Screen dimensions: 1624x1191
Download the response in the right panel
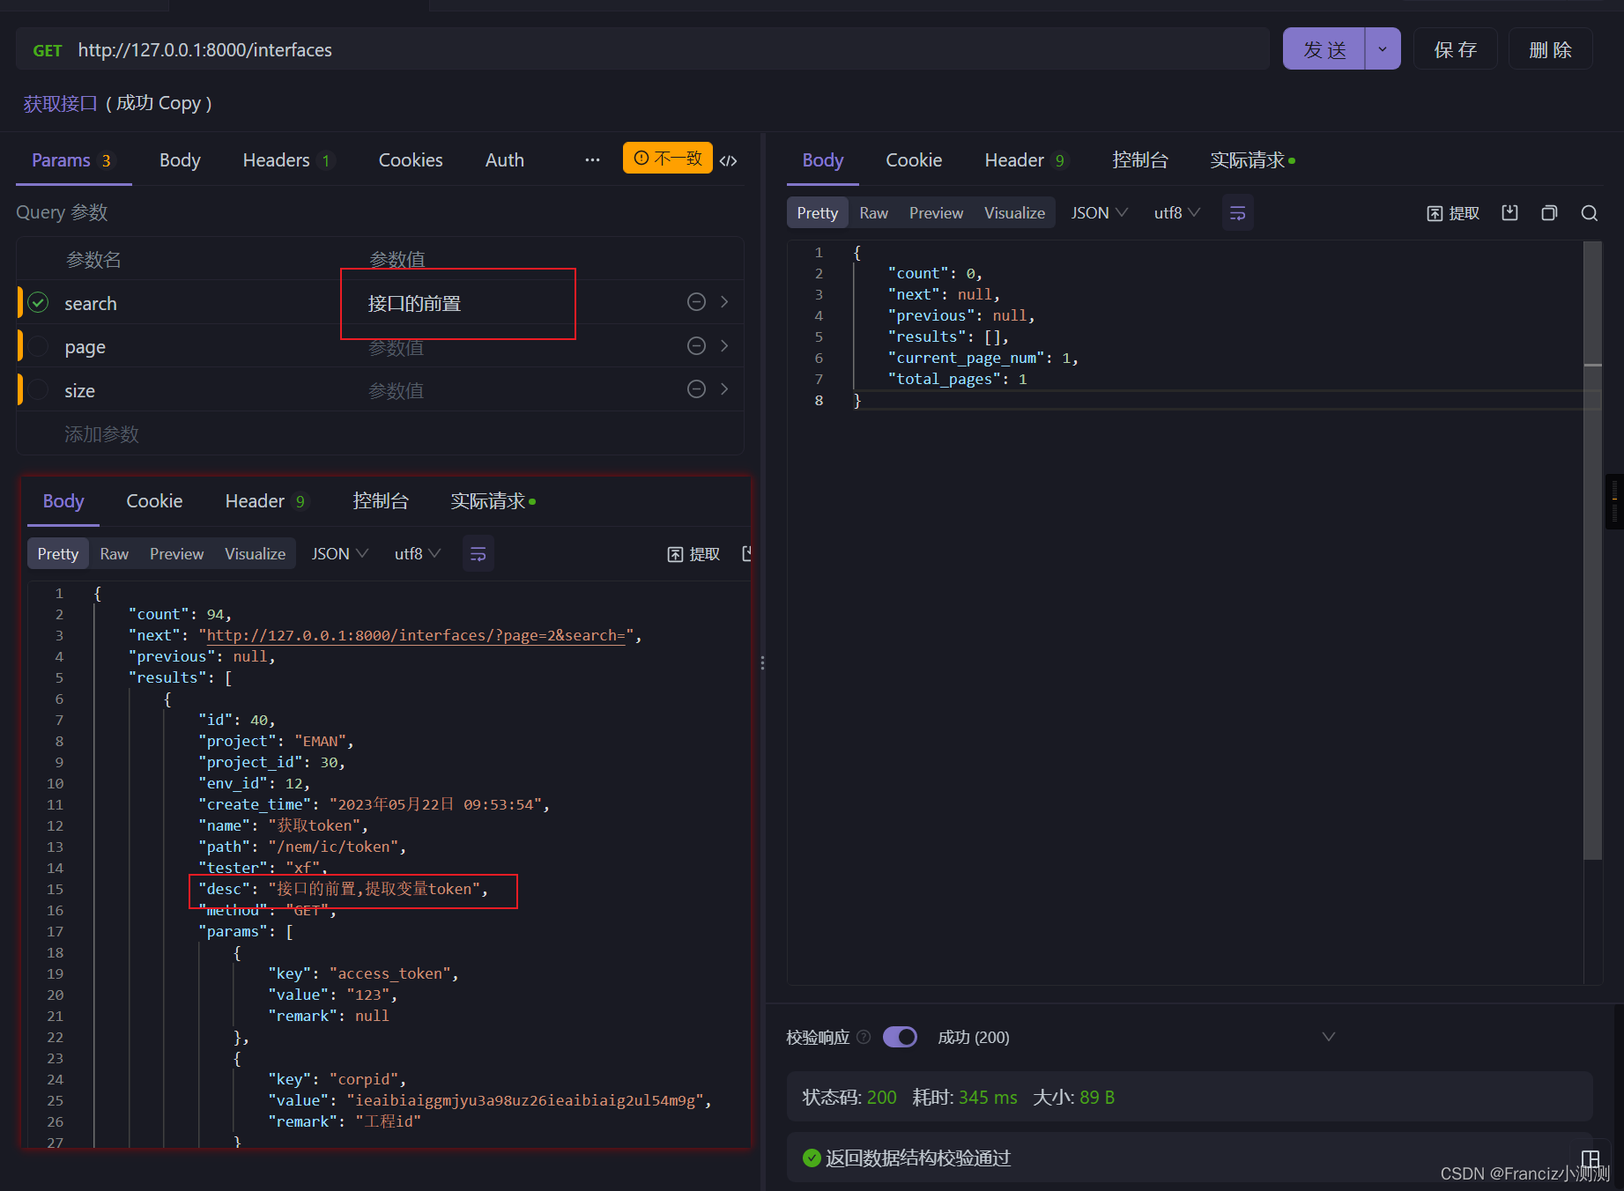[x=1510, y=213]
